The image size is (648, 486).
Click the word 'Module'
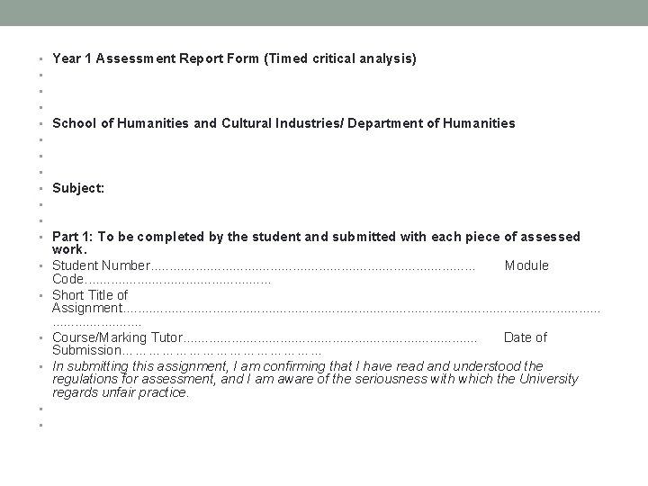pos(526,265)
